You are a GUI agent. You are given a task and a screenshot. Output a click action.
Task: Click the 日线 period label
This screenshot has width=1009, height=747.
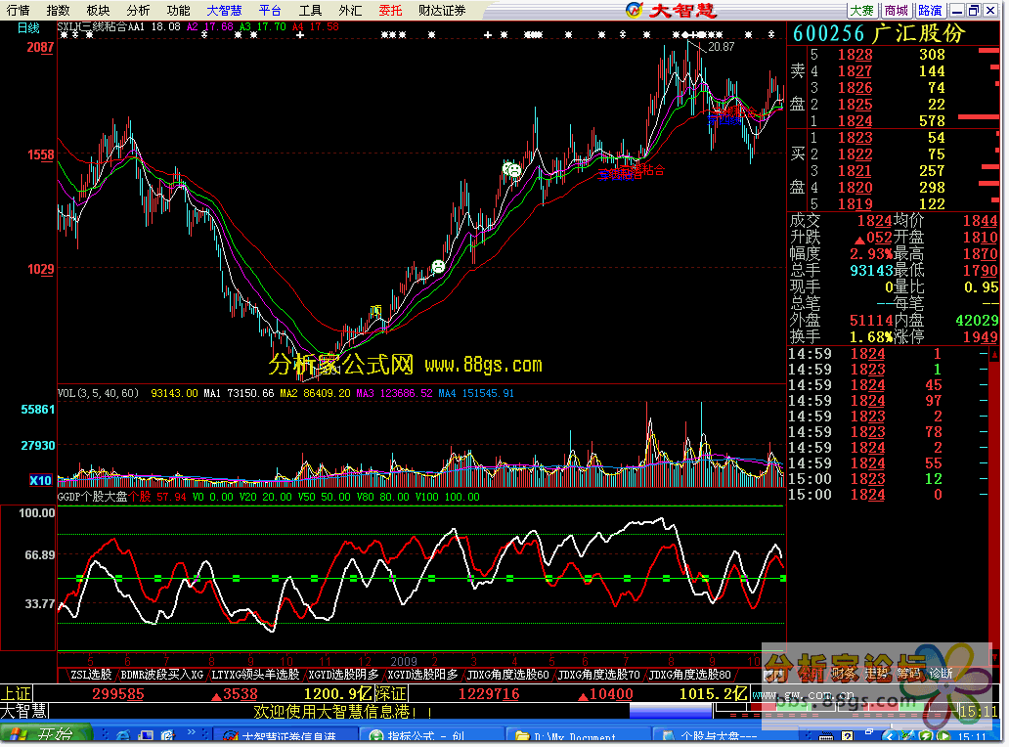28,27
